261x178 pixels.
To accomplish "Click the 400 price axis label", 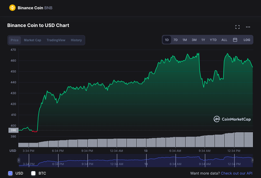I will (13, 126).
